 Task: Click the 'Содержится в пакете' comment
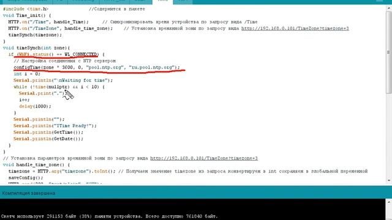pyautogui.click(x=117, y=9)
